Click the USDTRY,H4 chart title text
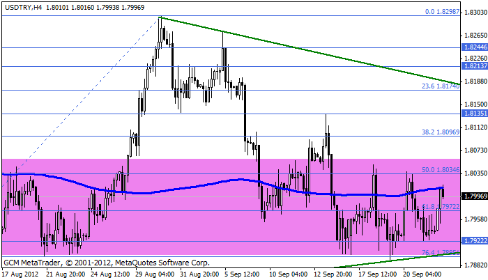 pos(24,7)
